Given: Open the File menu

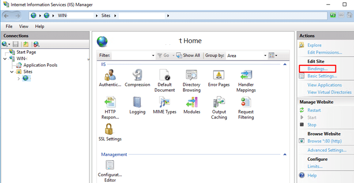Looking at the screenshot, I should [x=9, y=26].
